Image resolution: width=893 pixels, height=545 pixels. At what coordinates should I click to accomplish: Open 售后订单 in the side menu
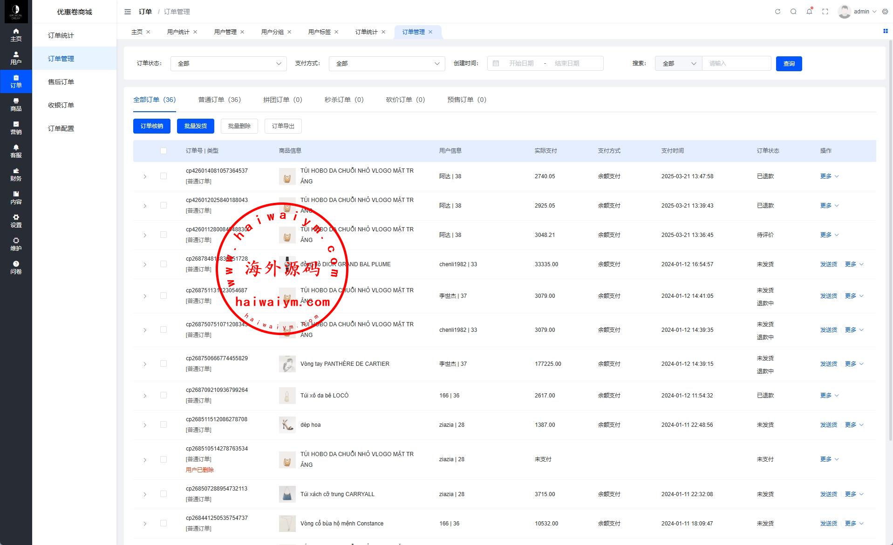61,82
